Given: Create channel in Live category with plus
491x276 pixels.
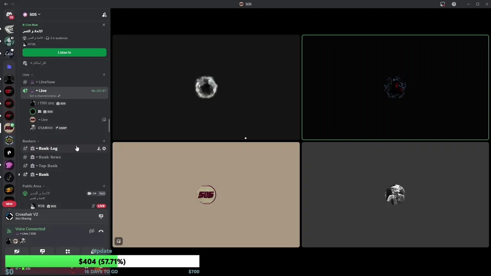Looking at the screenshot, I should point(104,75).
